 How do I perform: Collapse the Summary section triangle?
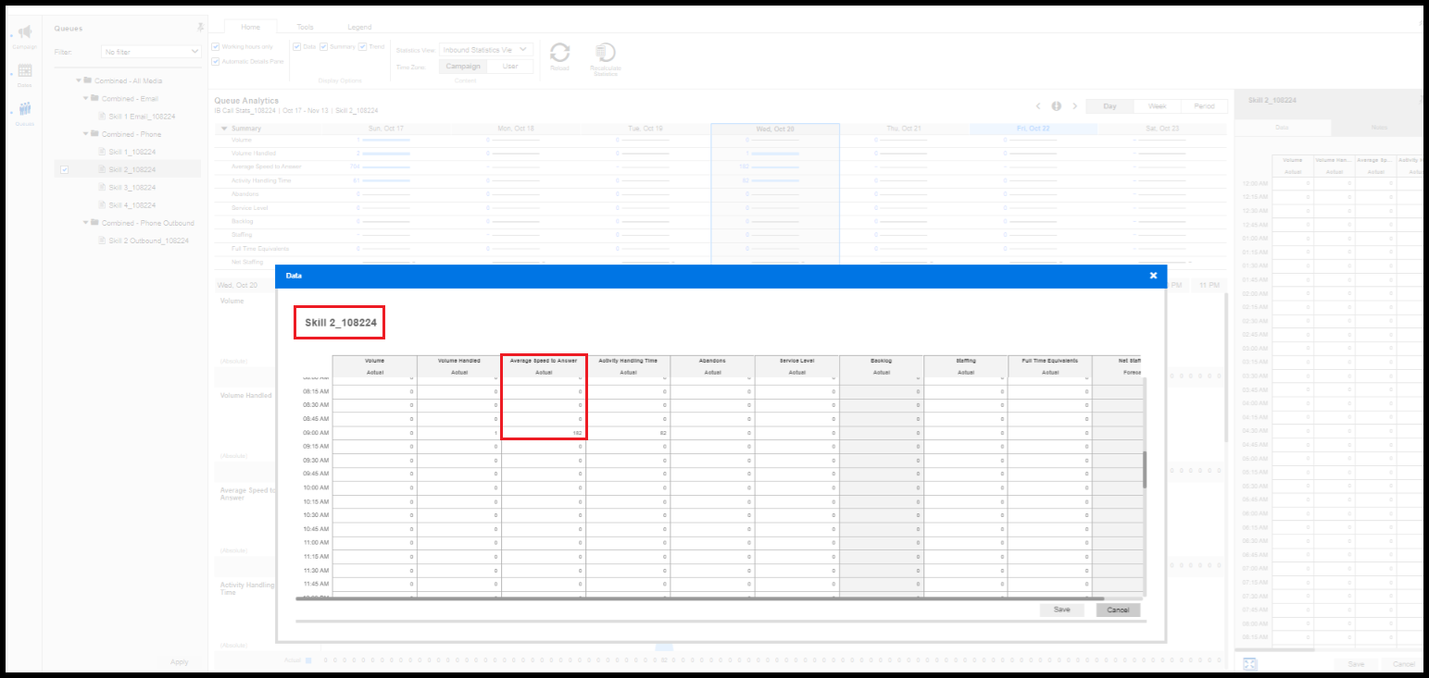tap(224, 129)
